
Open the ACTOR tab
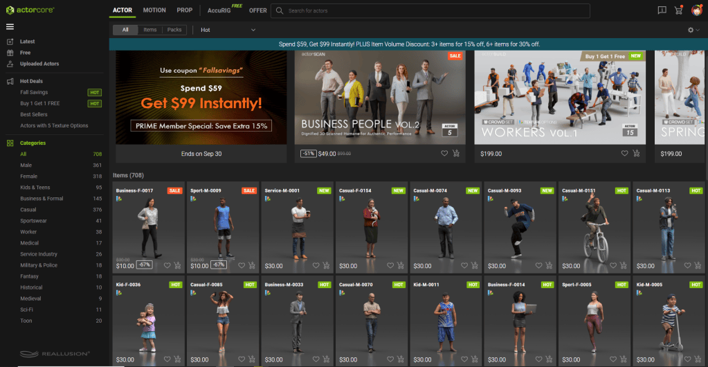(122, 10)
